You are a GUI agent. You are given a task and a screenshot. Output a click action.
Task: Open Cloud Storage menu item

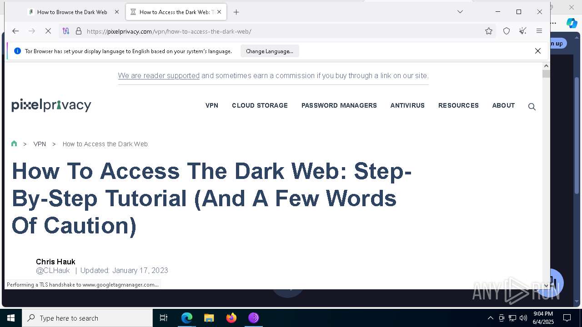[260, 105]
